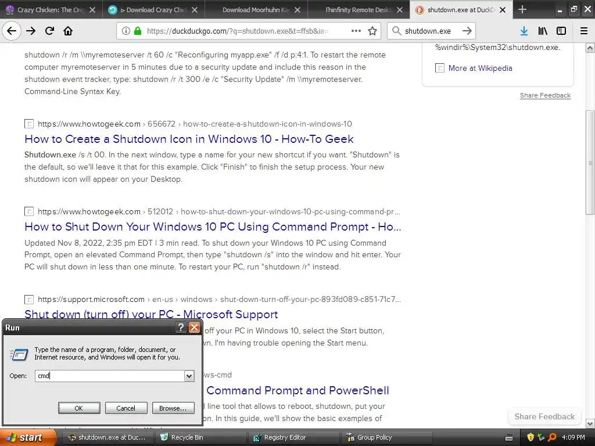Image resolution: width=595 pixels, height=446 pixels.
Task: Expand the Open field dropdown in Run
Action: click(x=189, y=376)
